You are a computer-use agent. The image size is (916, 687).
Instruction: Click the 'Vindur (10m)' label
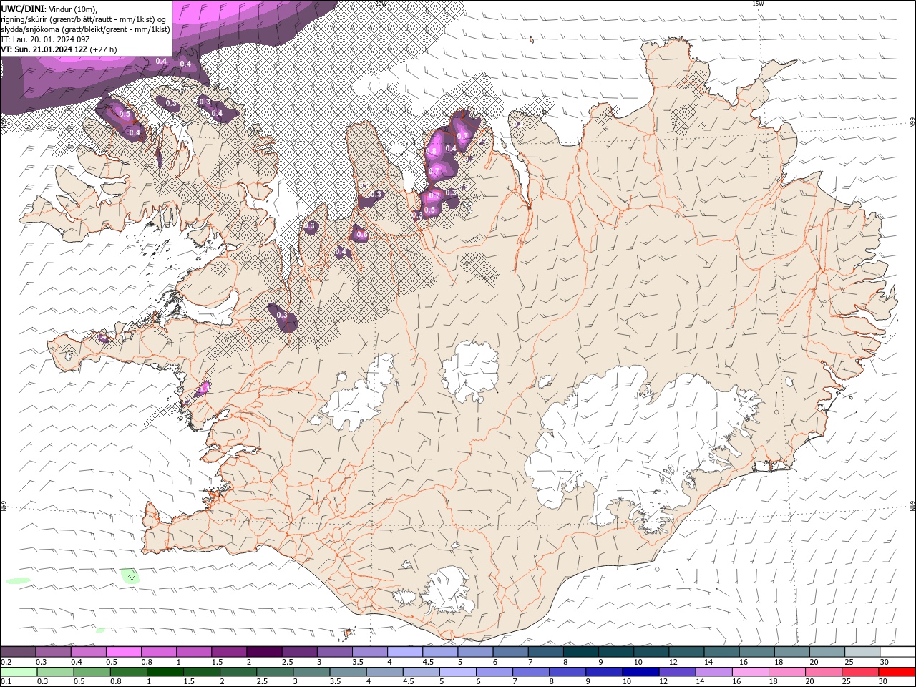click(72, 9)
